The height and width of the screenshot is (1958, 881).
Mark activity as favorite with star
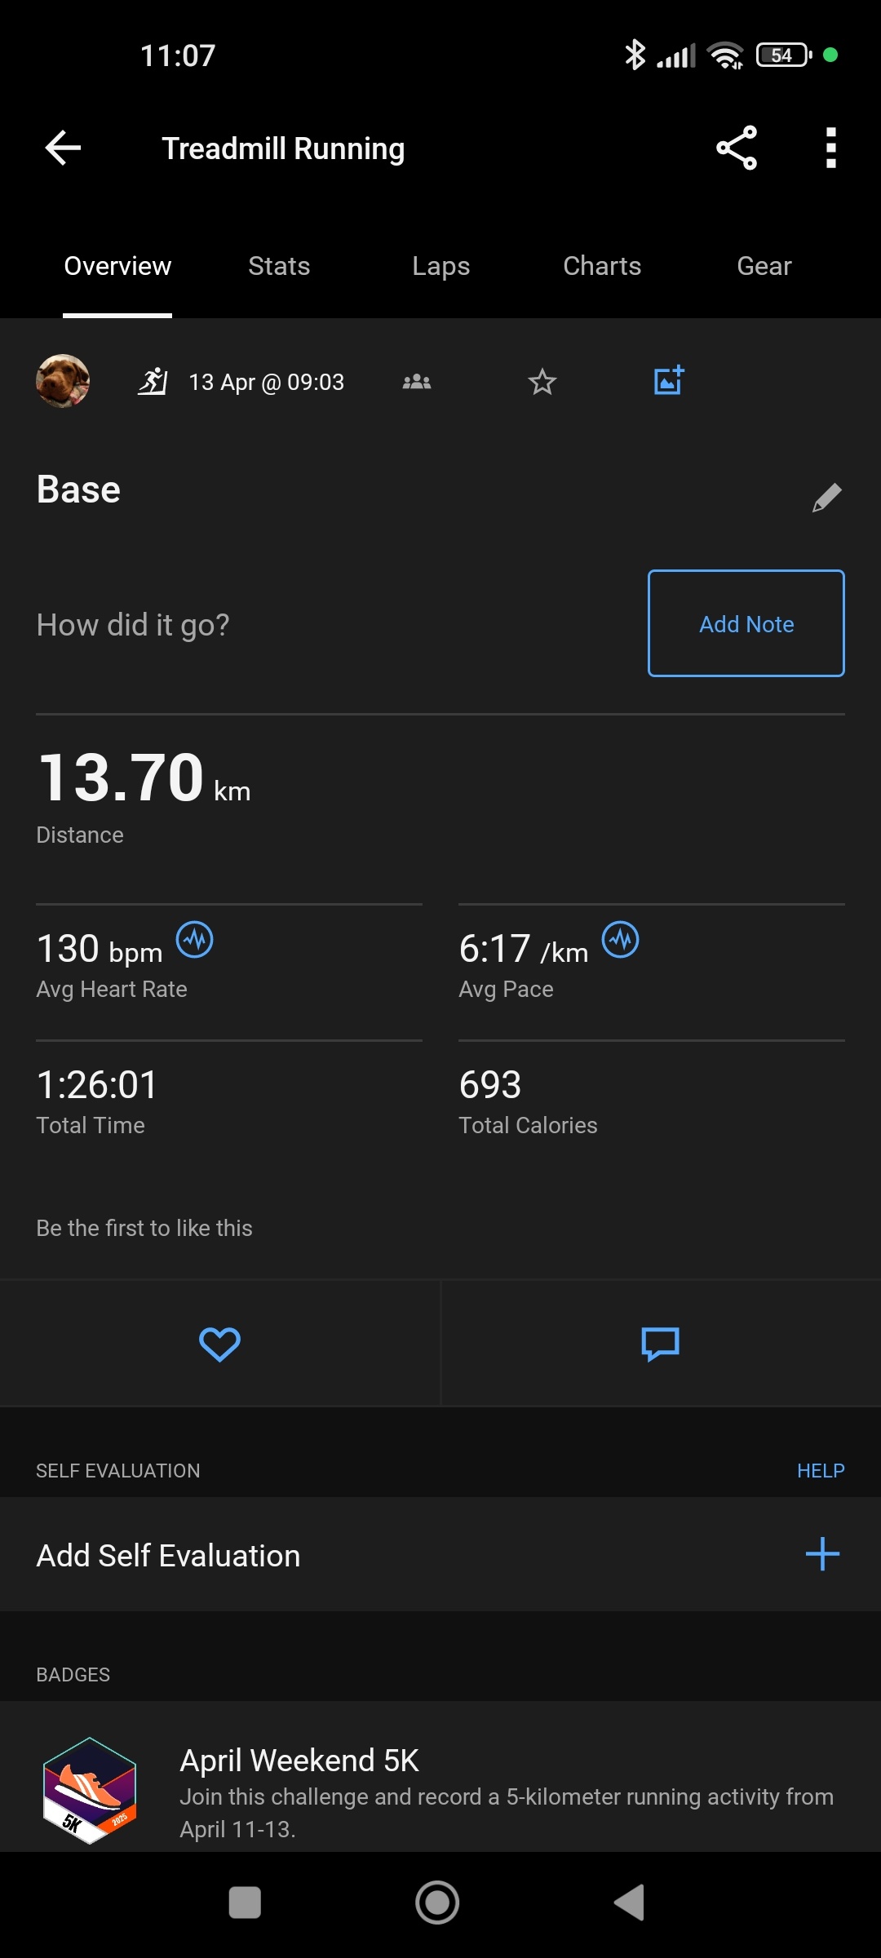542,381
